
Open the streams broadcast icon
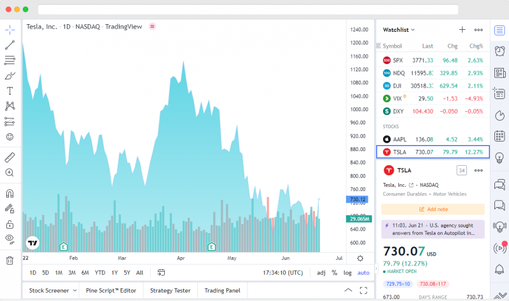(x=500, y=248)
